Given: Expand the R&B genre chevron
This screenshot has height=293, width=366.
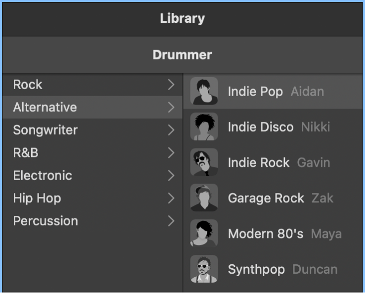Looking at the screenshot, I should click(171, 153).
